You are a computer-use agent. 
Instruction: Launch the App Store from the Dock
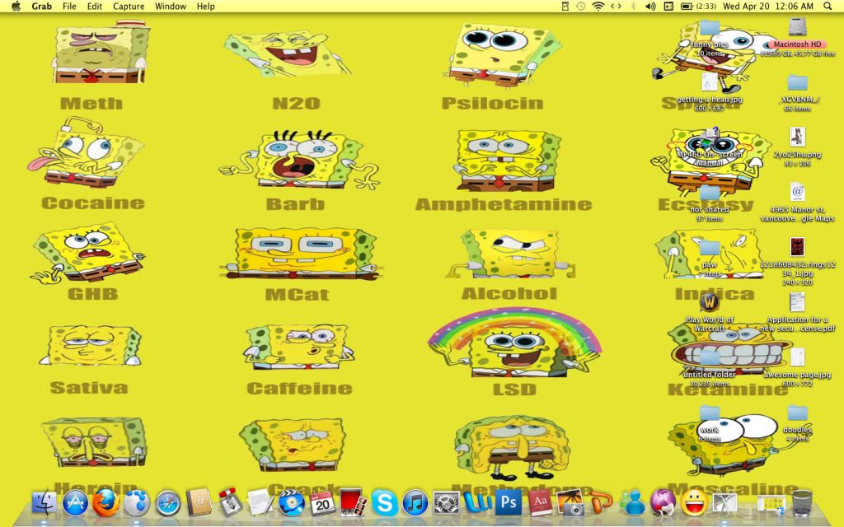(x=75, y=503)
